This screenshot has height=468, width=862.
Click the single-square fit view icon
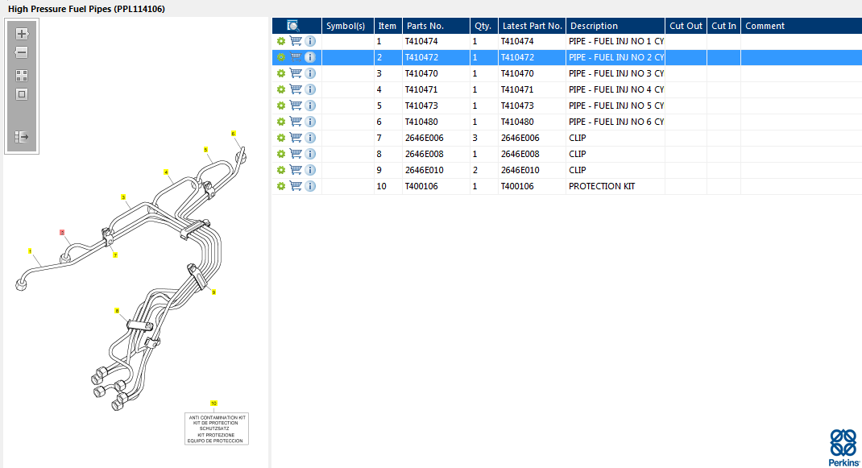pos(22,94)
